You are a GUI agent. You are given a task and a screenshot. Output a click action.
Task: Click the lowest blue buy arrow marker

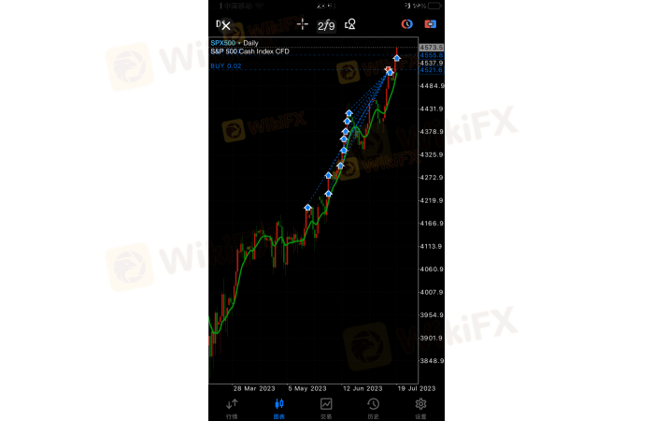(307, 207)
